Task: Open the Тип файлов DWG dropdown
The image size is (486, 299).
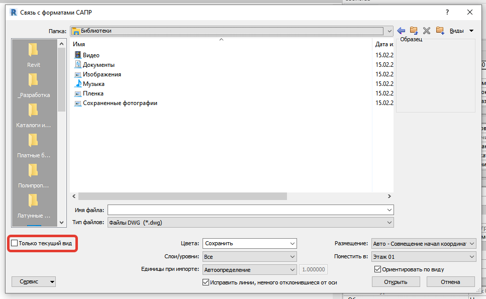Action: [250, 223]
